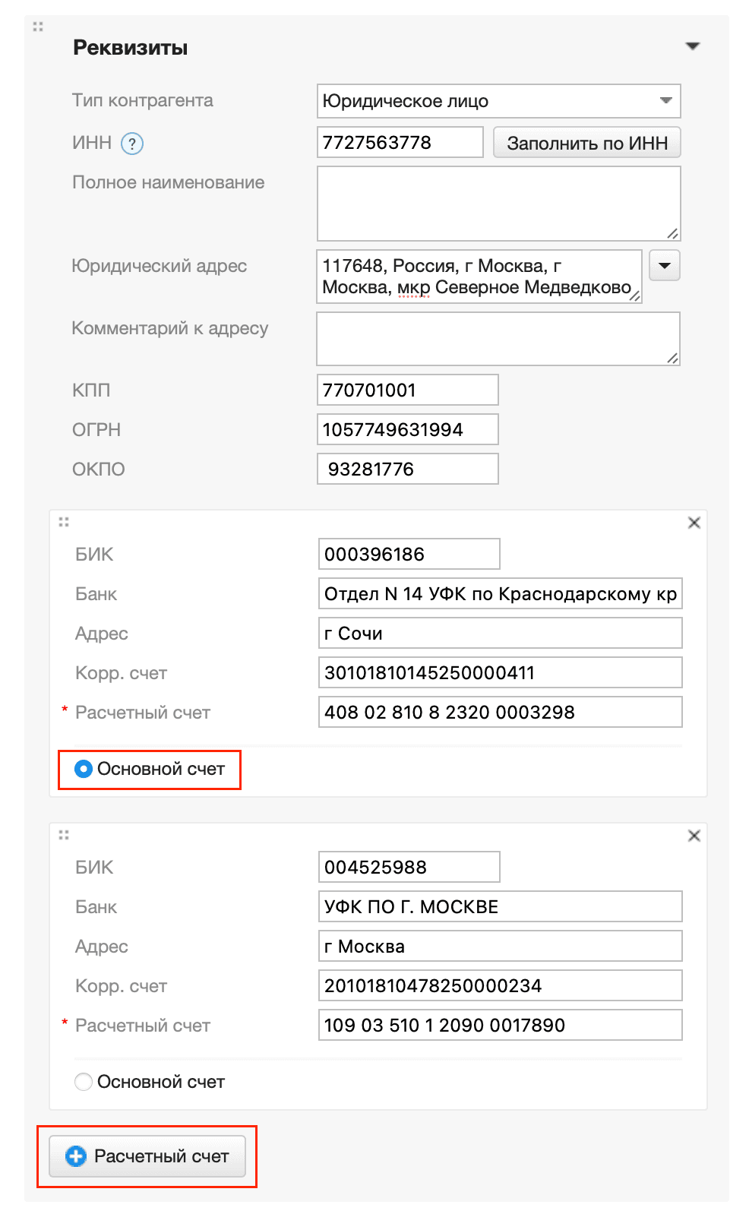Click the resize grip of Комментарий к адресу area
The height and width of the screenshot is (1214, 749).
pyautogui.click(x=673, y=358)
